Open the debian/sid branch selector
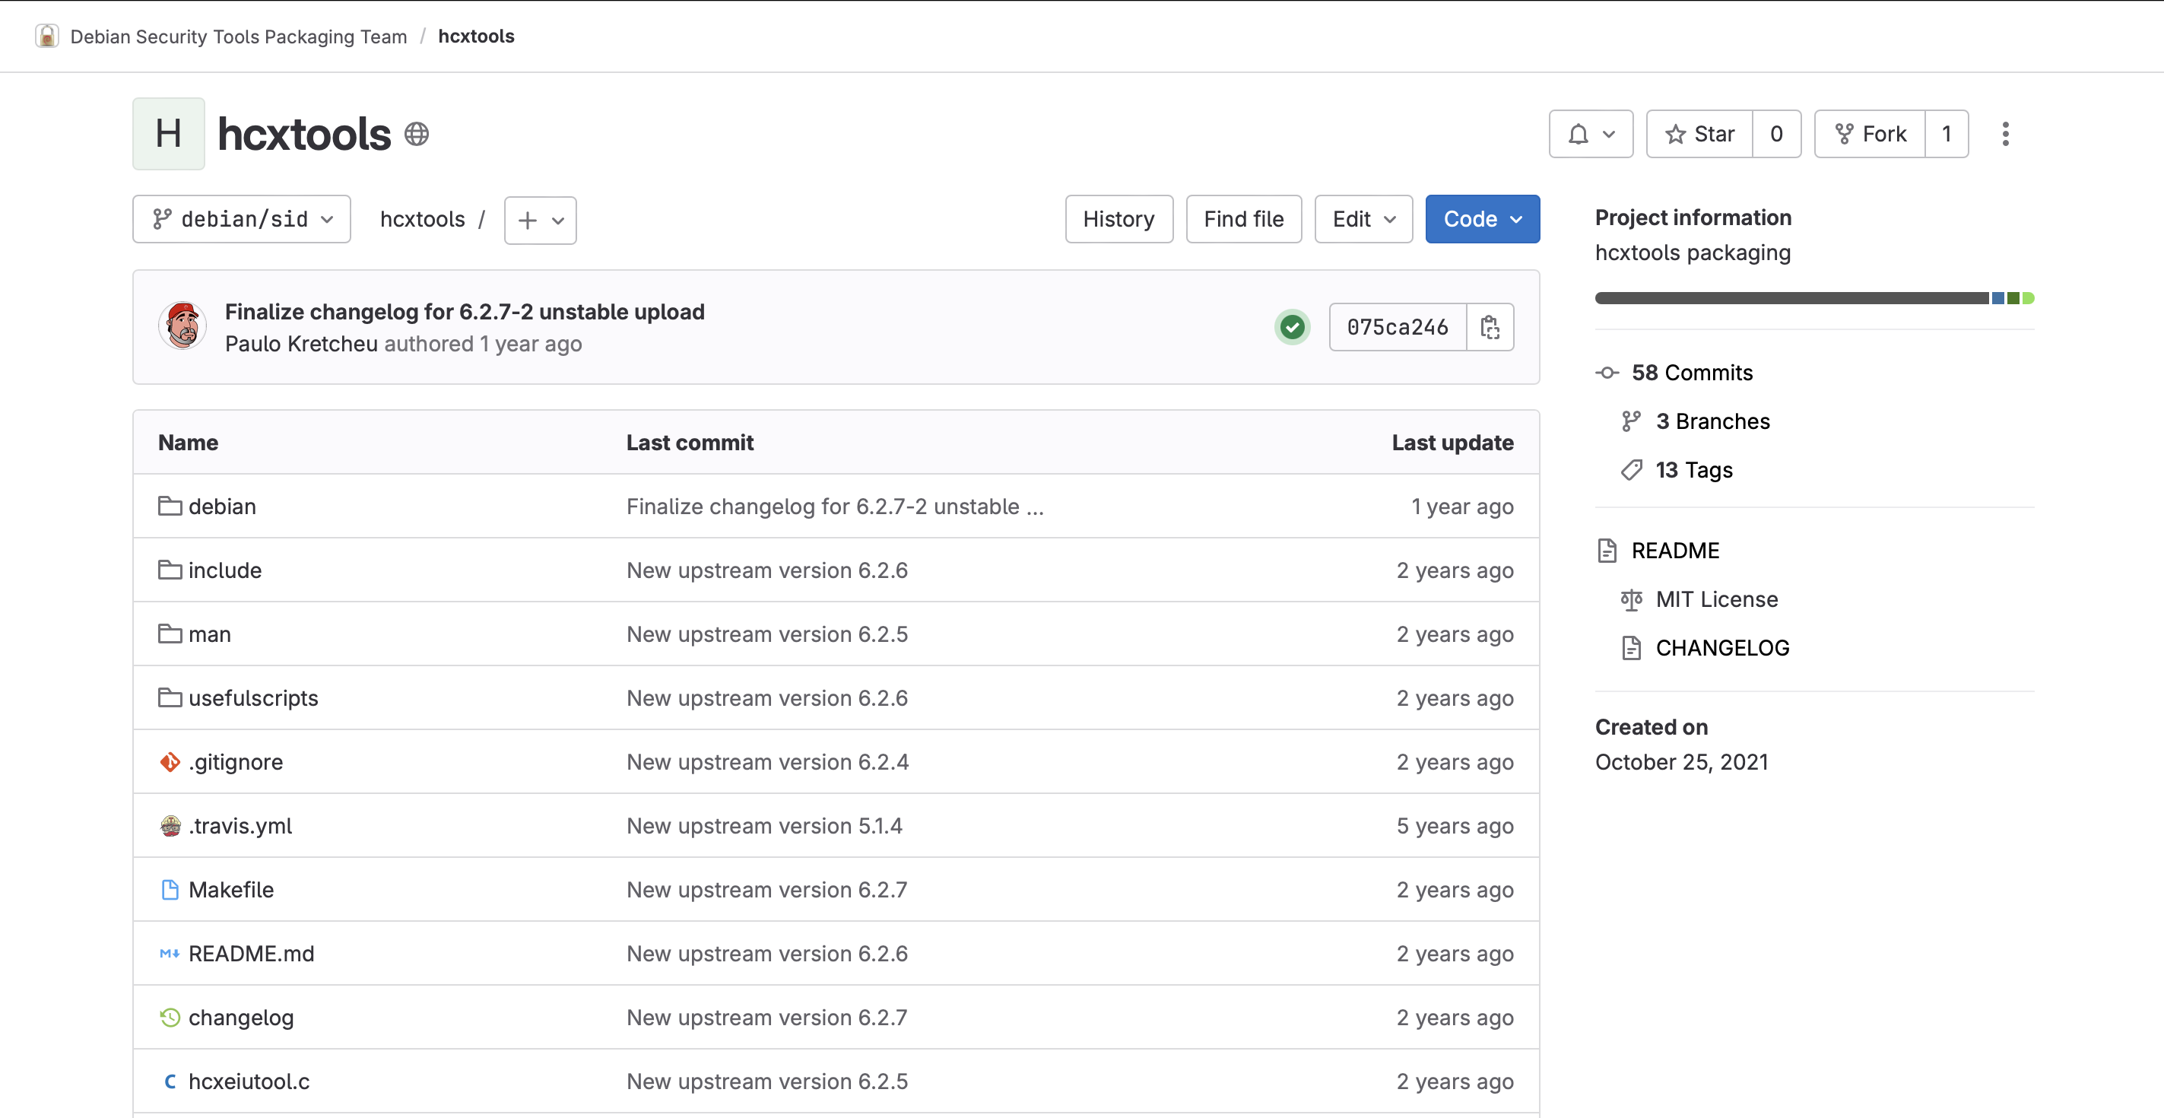2164x1118 pixels. click(242, 219)
